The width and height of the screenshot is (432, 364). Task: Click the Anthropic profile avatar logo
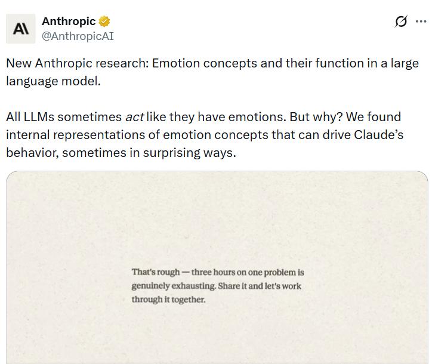point(21,29)
